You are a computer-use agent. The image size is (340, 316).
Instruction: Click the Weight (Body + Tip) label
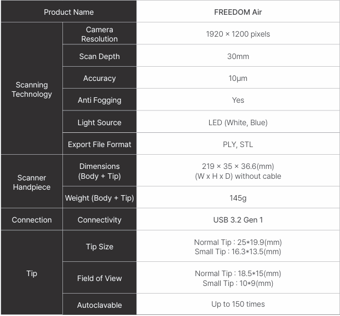point(99,198)
